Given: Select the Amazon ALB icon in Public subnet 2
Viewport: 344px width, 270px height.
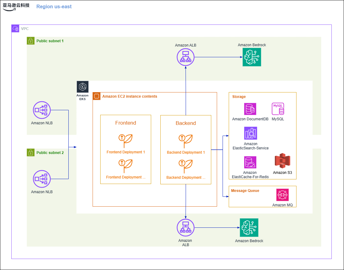Looking at the screenshot, I should (185, 227).
